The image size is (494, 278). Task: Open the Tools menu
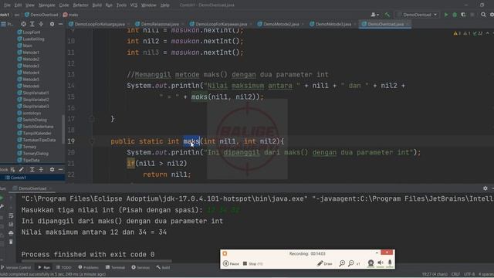tap(121, 5)
